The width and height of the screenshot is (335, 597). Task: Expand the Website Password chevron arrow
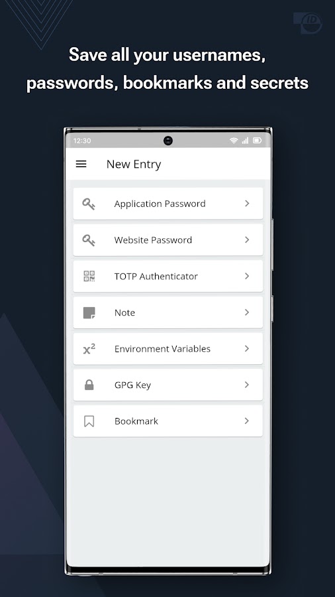(x=247, y=239)
